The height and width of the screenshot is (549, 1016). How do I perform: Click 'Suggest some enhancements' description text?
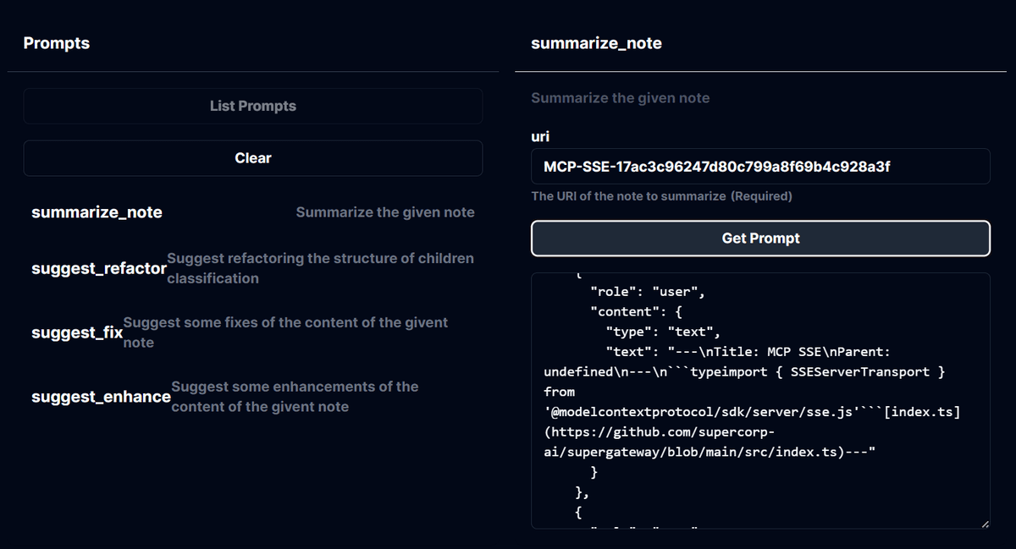(x=295, y=397)
